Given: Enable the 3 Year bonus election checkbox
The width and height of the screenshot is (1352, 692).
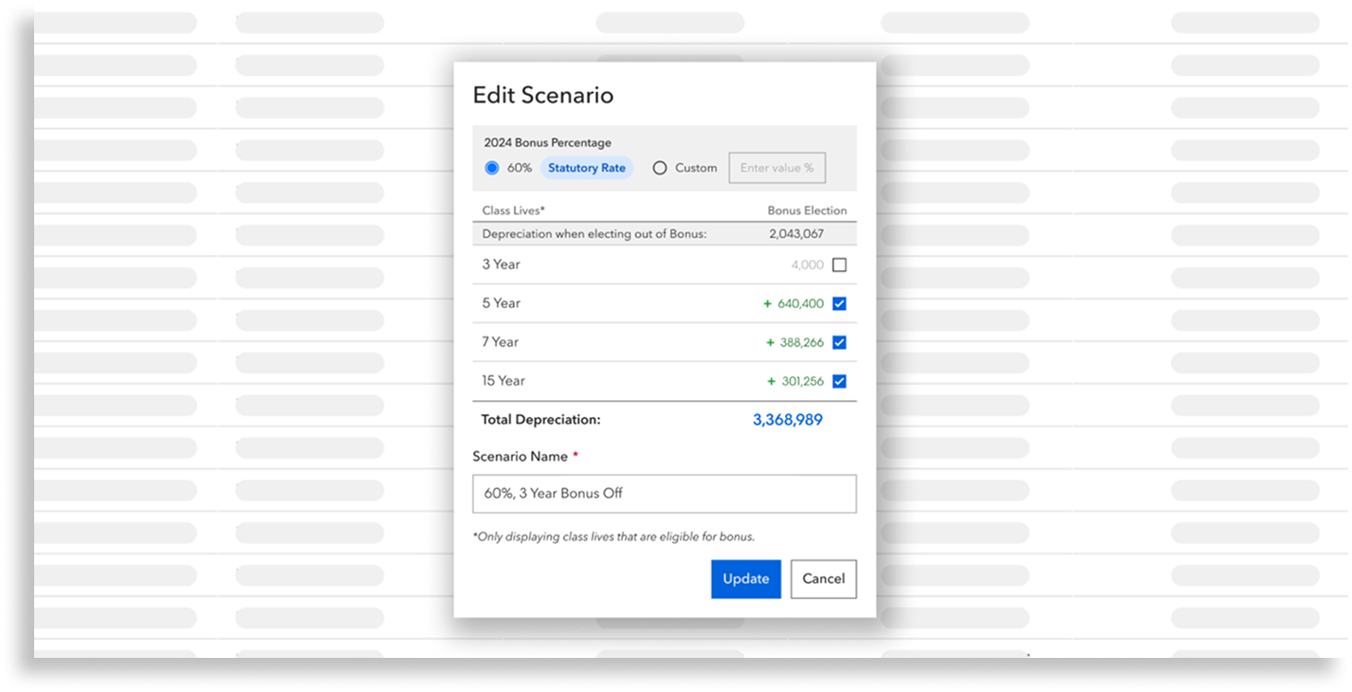Looking at the screenshot, I should click(839, 265).
